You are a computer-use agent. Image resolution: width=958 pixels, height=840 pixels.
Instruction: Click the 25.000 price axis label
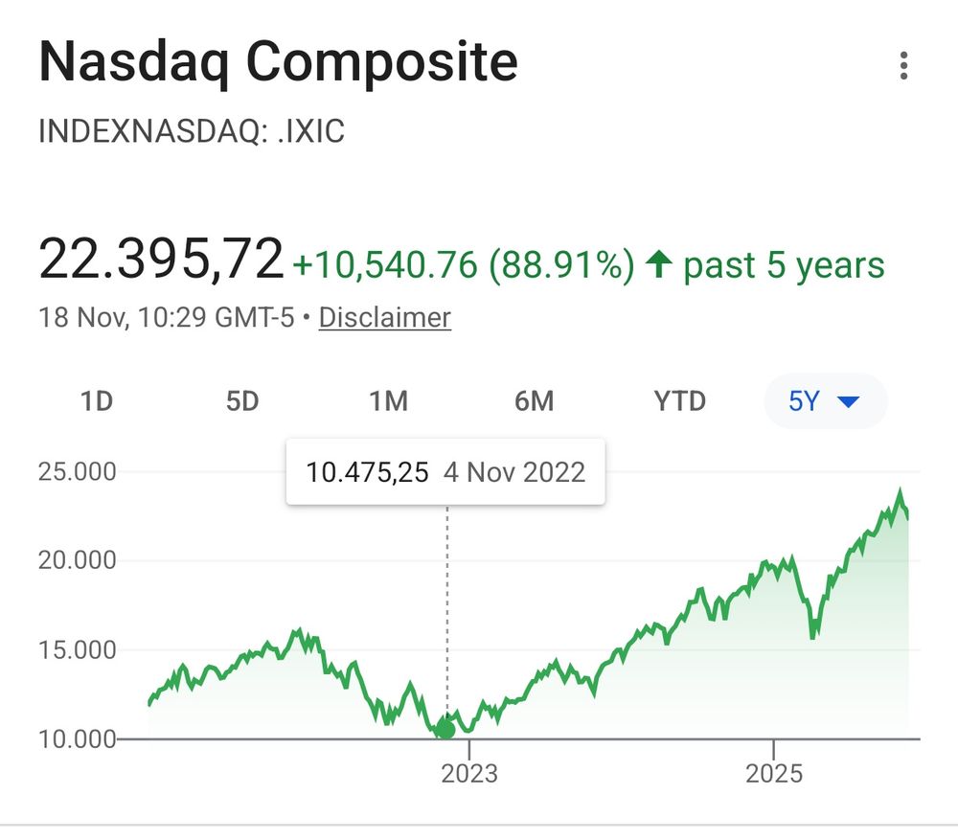tap(77, 471)
